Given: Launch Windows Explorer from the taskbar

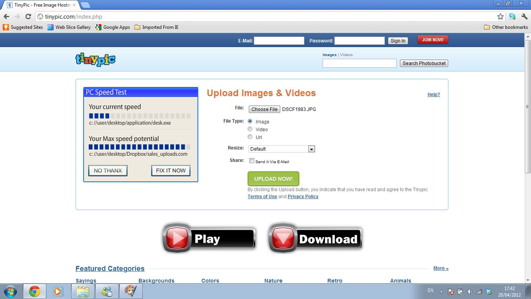Looking at the screenshot, I should click(x=83, y=291).
